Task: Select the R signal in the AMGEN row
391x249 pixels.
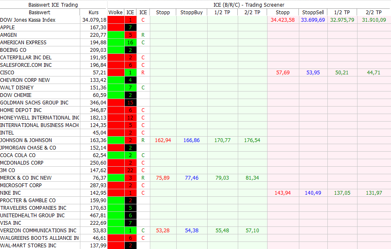Action: pos(143,35)
